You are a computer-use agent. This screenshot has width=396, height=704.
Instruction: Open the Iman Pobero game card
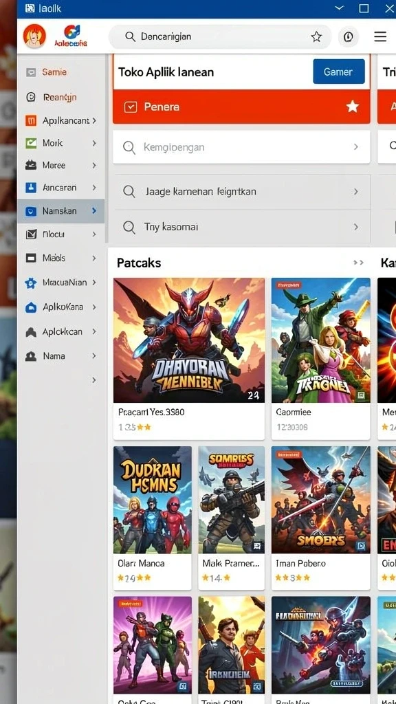[320, 517]
